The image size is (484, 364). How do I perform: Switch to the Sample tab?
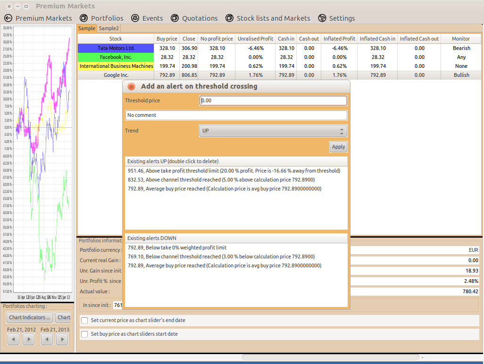point(86,28)
